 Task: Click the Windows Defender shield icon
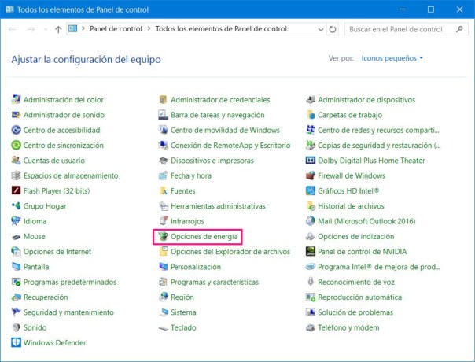click(16, 342)
